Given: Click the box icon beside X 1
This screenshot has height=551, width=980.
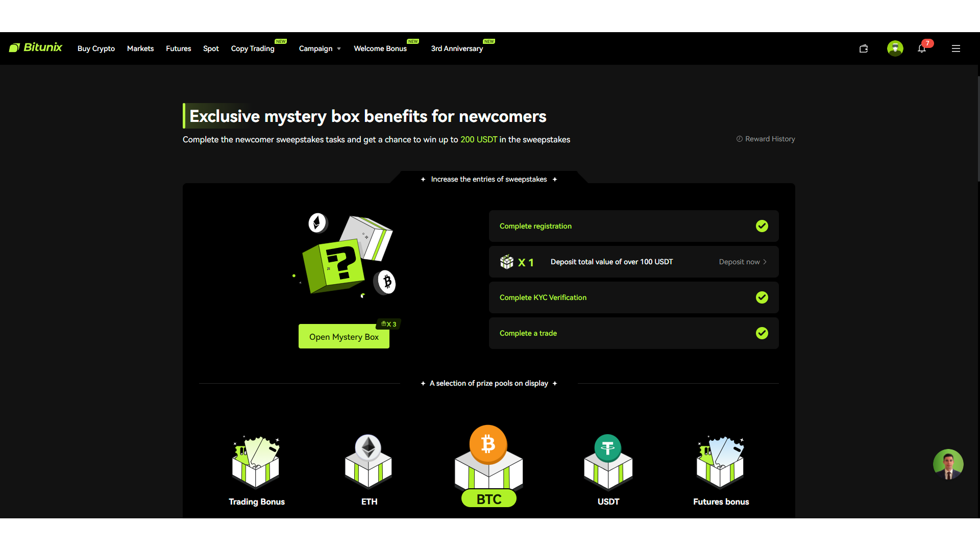Looking at the screenshot, I should click(507, 262).
